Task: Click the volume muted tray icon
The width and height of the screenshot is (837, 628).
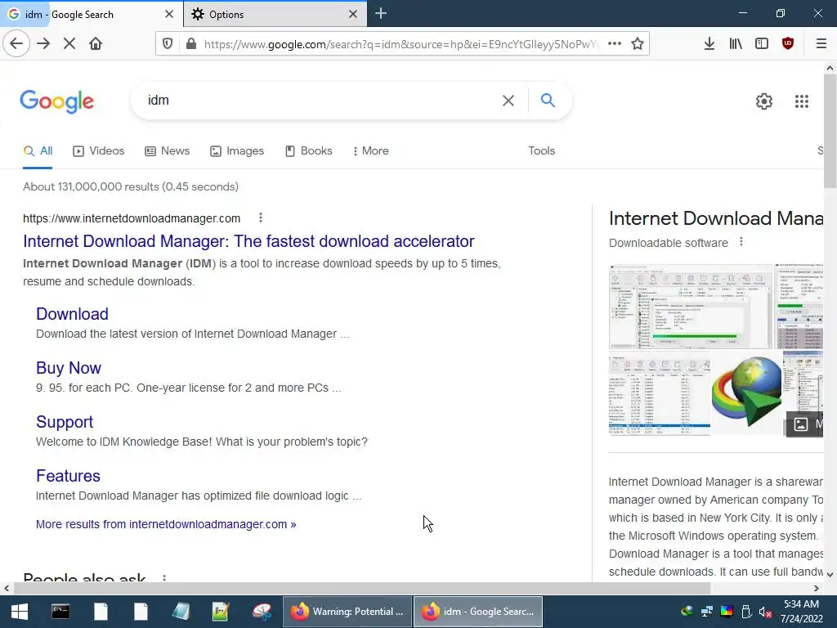Action: (x=765, y=612)
